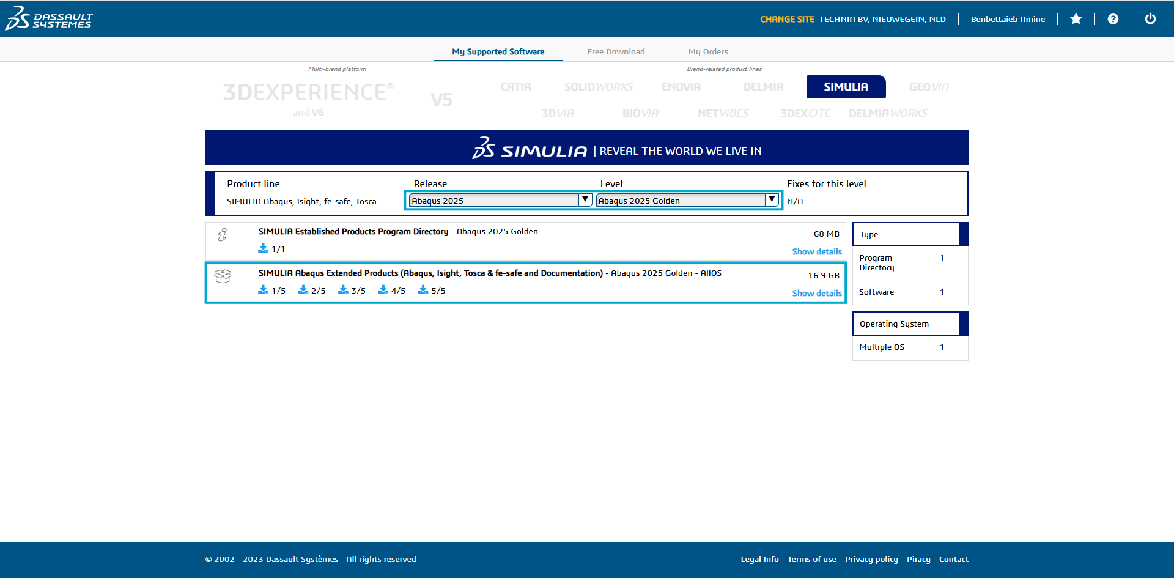Screen dimensions: 1174x578
Task: Show details for Abaqus Extended Products
Action: click(817, 293)
